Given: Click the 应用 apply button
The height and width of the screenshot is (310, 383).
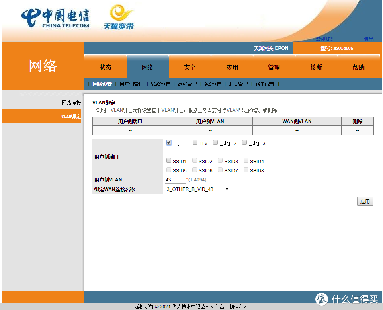Looking at the screenshot, I should (364, 201).
